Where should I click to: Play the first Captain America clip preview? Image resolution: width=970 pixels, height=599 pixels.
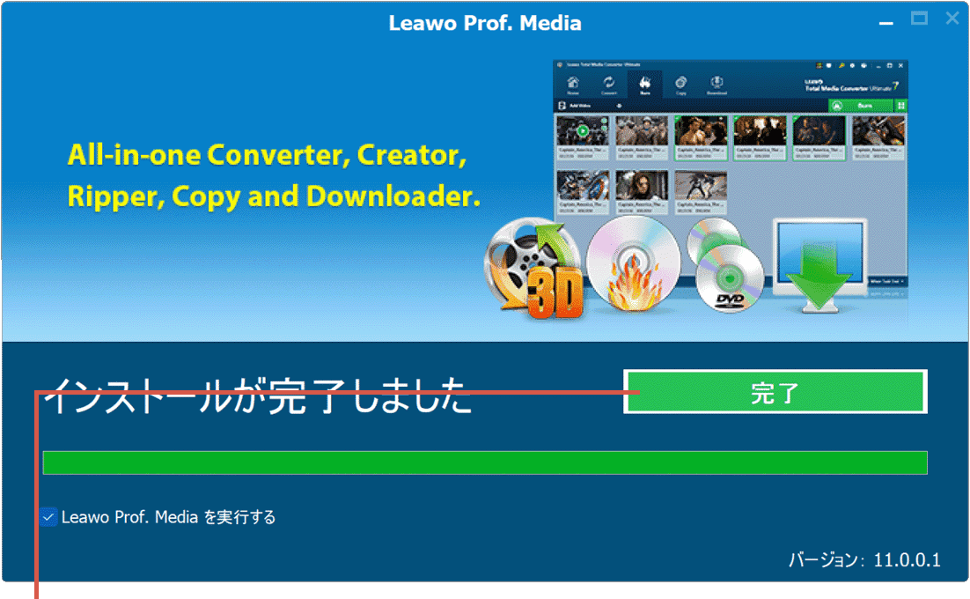pos(581,131)
